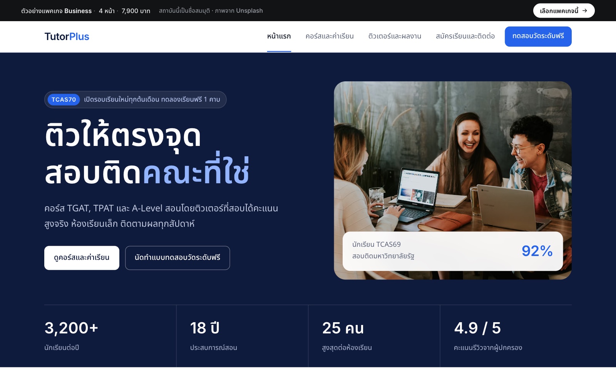Click the blue ทดสอบวัดระดับฟรี button
Image resolution: width=616 pixels, height=385 pixels.
pyautogui.click(x=538, y=37)
